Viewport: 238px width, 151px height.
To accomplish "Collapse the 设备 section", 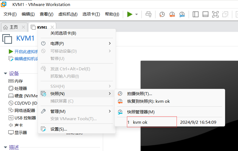I will coord(5,74).
